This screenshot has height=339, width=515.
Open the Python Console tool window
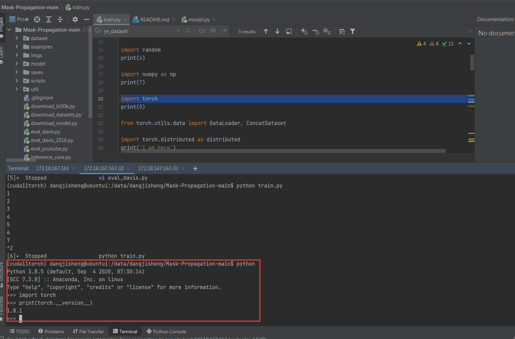click(166, 332)
